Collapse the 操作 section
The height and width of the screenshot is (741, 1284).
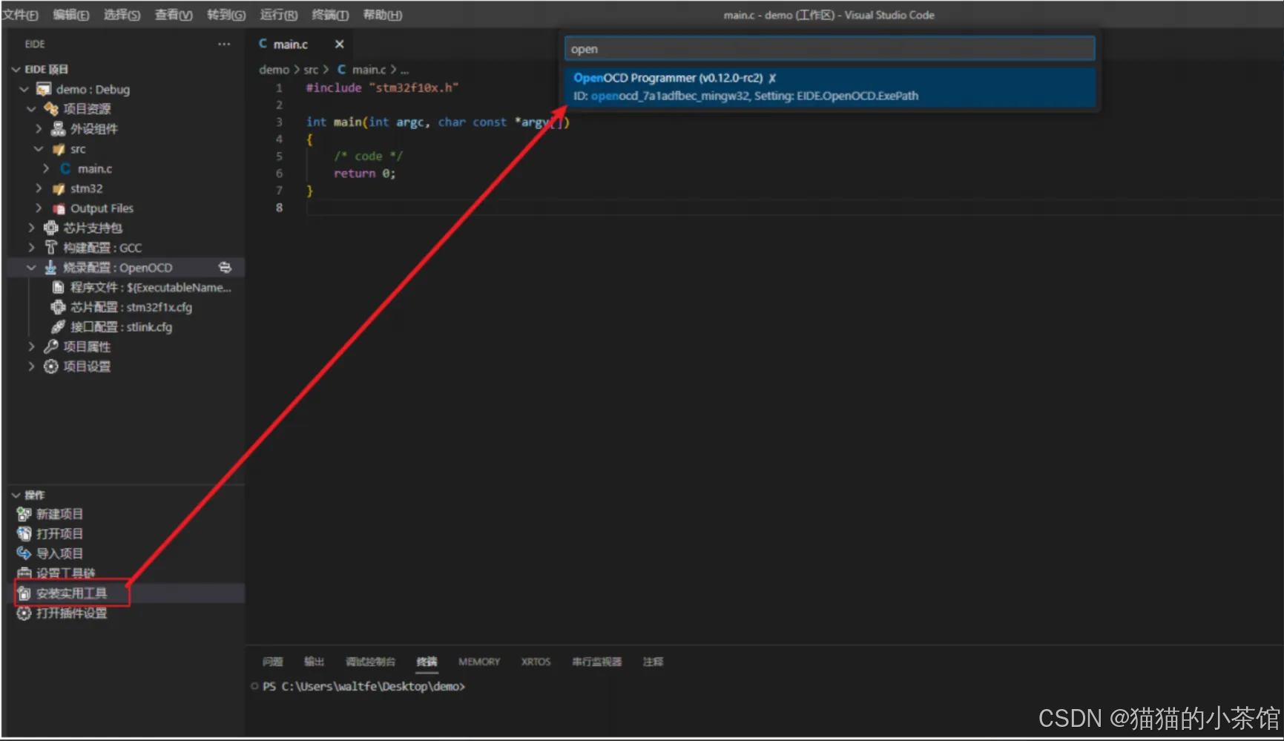pyautogui.click(x=16, y=495)
